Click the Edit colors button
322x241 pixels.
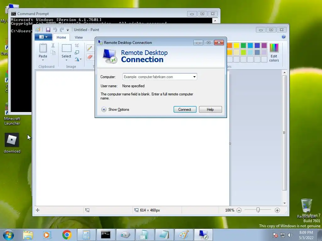click(274, 53)
